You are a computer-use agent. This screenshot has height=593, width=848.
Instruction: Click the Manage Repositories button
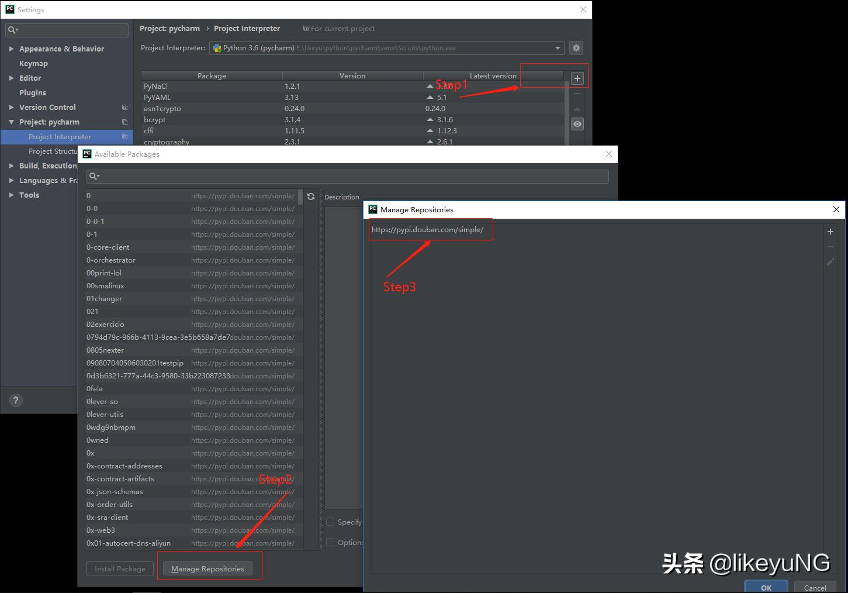(x=207, y=568)
